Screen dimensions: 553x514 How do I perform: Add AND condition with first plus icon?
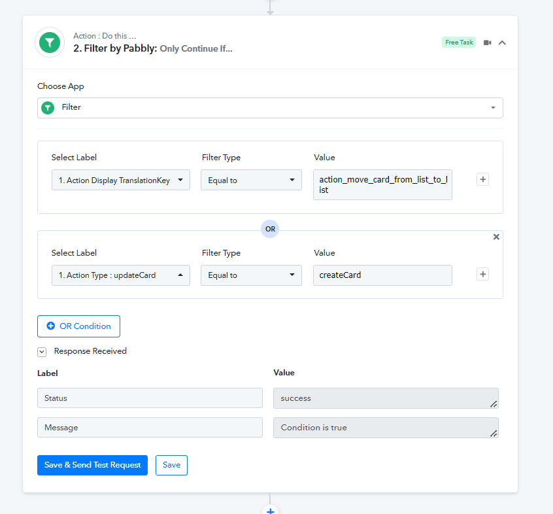(x=483, y=179)
